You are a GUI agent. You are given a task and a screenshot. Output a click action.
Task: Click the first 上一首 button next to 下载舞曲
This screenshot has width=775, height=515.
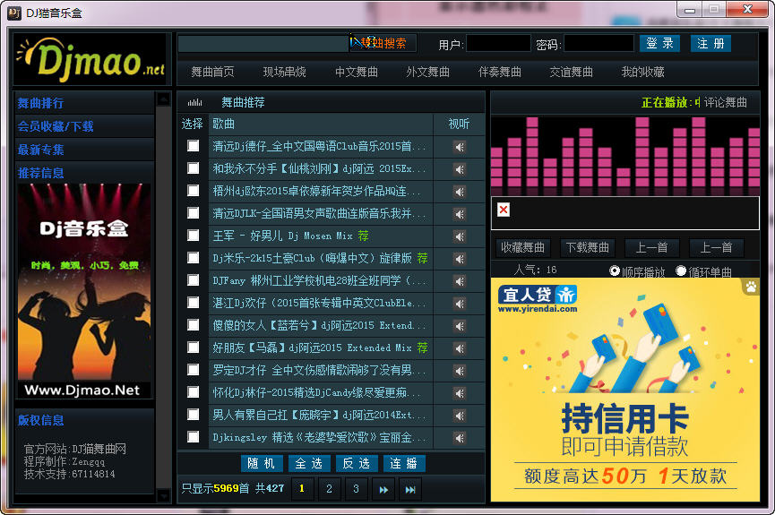652,247
